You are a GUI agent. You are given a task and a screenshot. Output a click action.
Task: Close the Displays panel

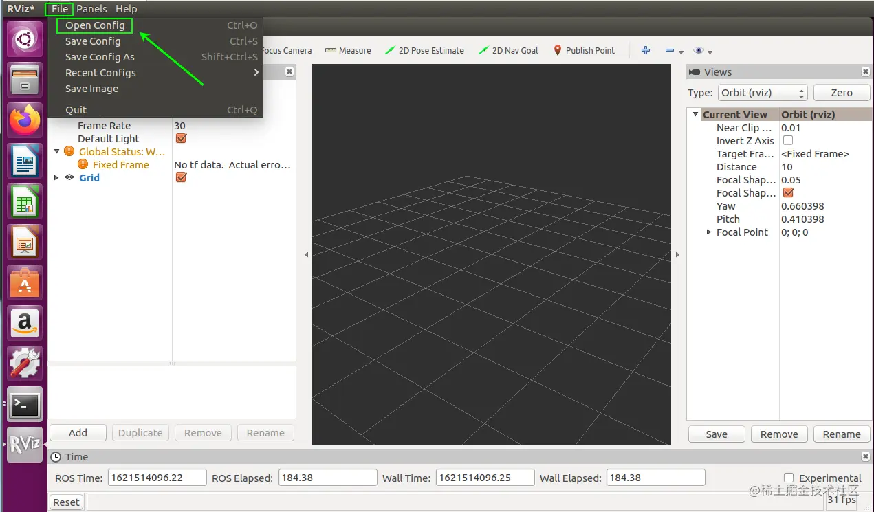(289, 71)
